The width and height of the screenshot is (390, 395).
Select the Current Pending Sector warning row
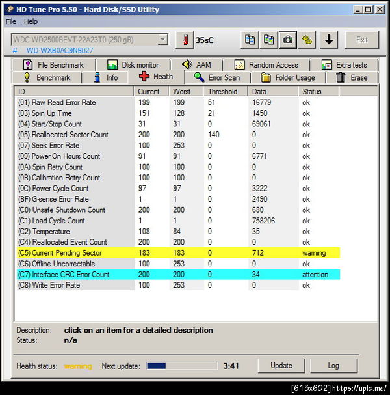pyautogui.click(x=178, y=252)
